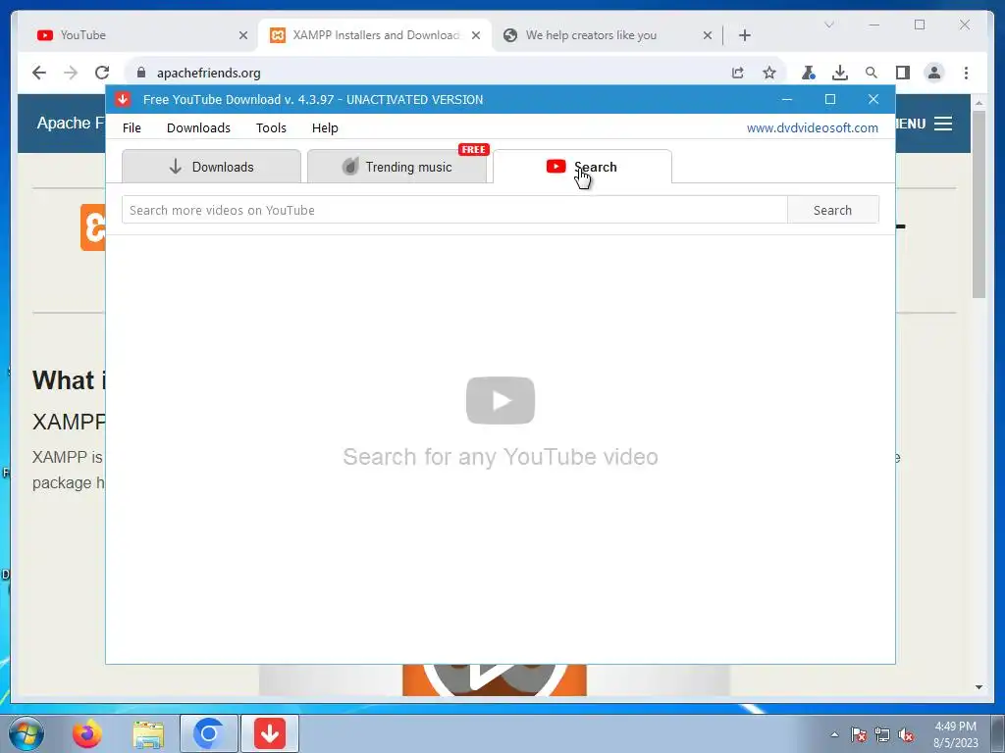Open the Tools menu
Screen dimensions: 1005x753
[271, 128]
